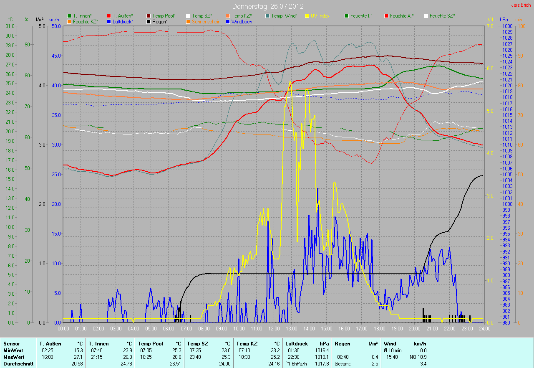
Task: Select the 'UV Index' legend label
Action: click(320, 16)
